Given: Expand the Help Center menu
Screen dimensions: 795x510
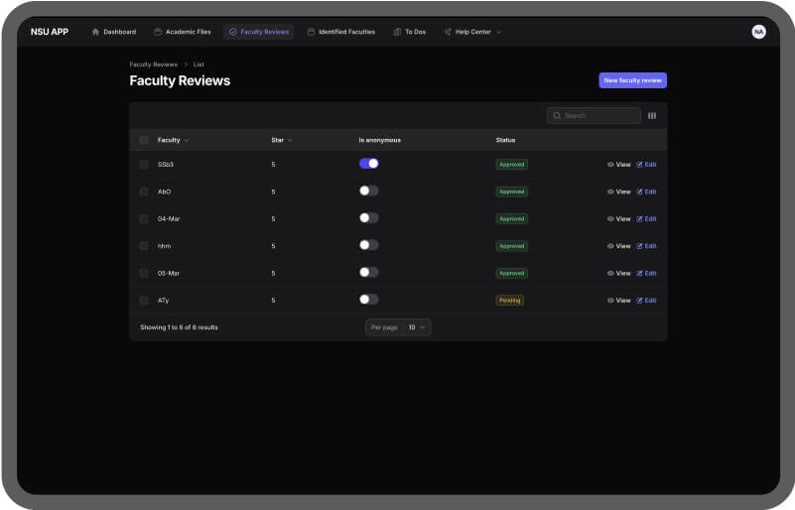Looking at the screenshot, I should point(472,32).
